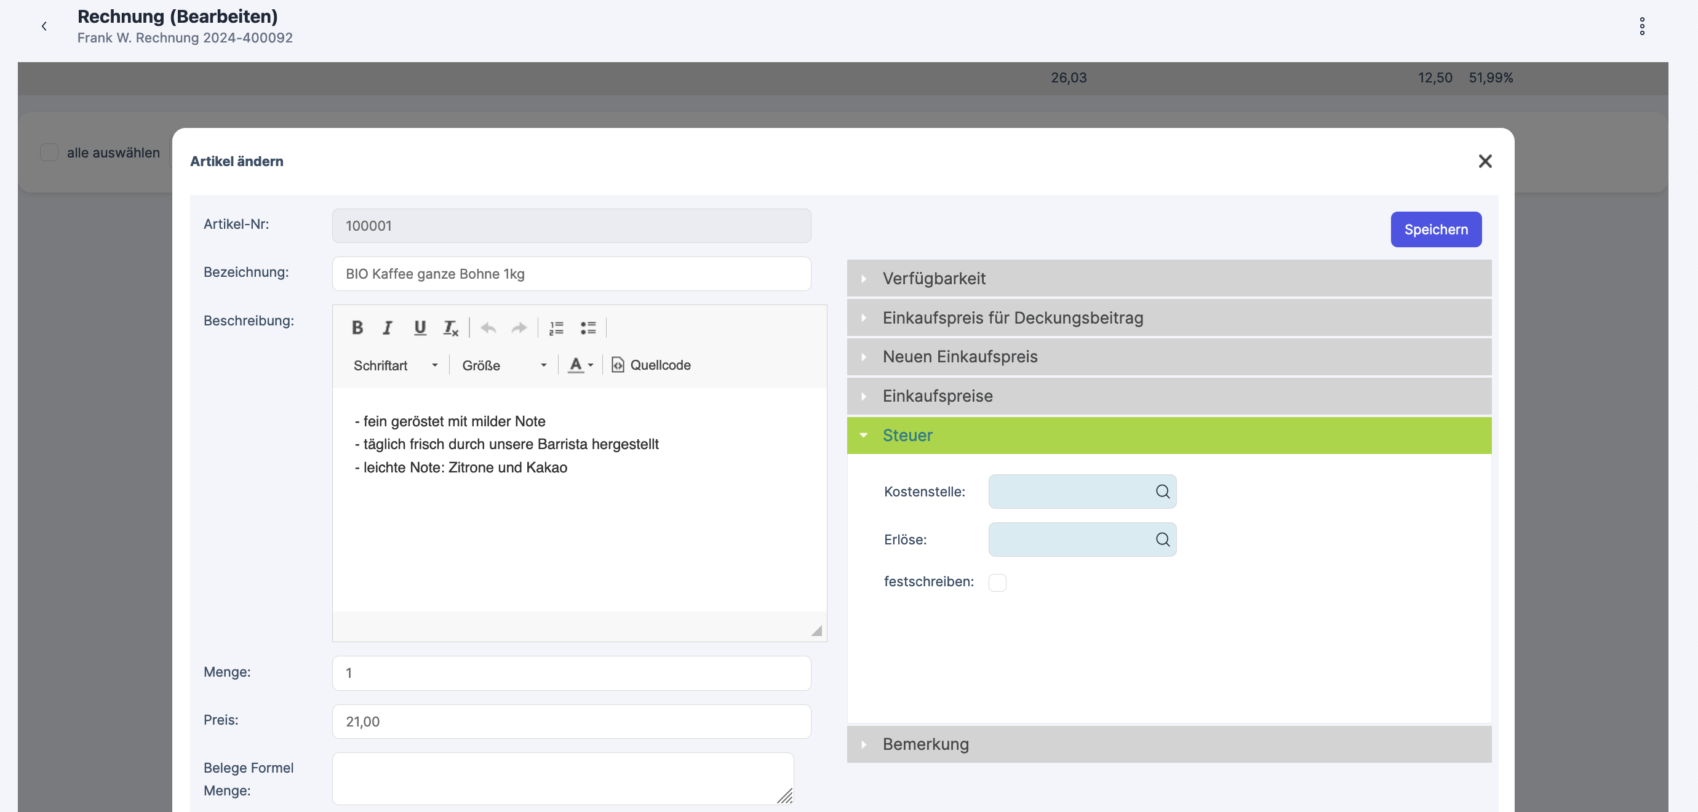Click the Kostenstelle search magnifier icon
1698x812 pixels.
pos(1162,492)
